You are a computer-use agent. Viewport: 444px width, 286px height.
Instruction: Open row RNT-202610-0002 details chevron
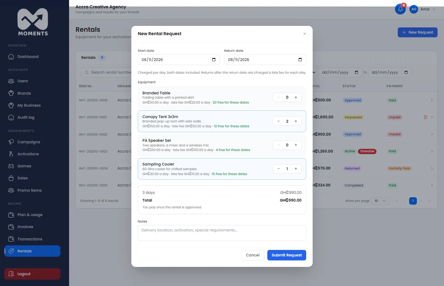432,134
